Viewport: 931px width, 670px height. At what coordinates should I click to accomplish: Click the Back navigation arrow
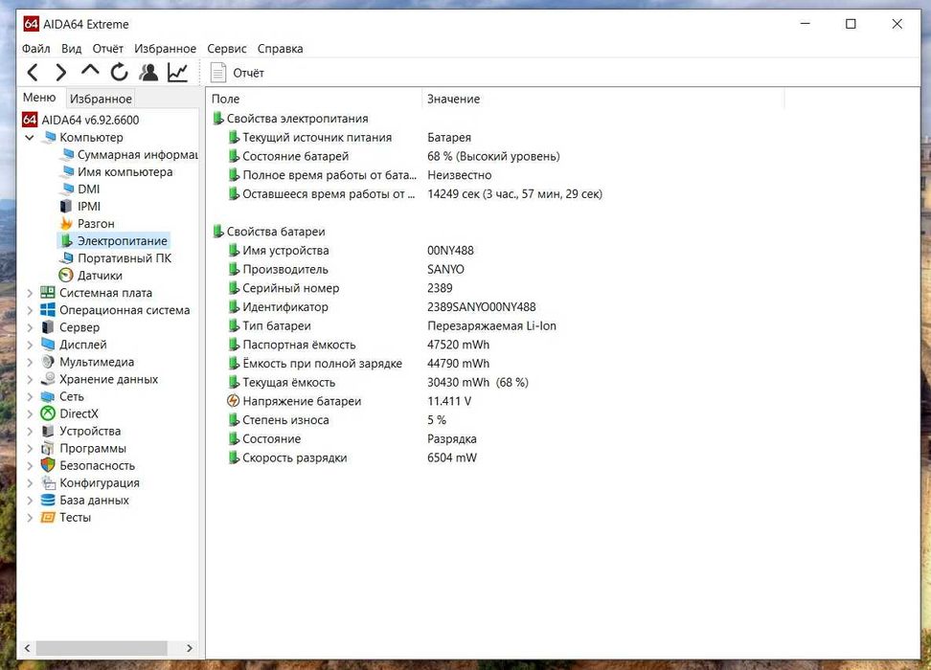coord(33,73)
